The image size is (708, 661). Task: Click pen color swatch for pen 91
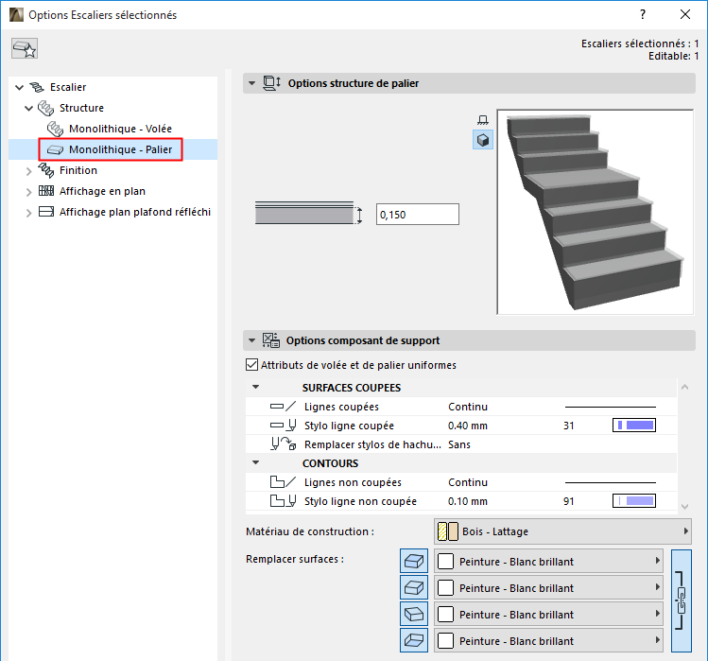pyautogui.click(x=634, y=500)
